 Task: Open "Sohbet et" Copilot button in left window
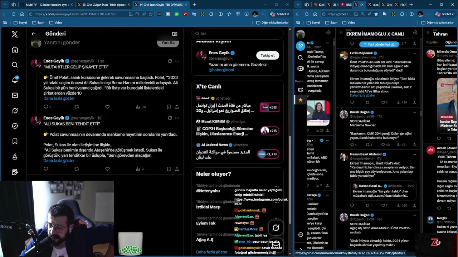[280, 14]
